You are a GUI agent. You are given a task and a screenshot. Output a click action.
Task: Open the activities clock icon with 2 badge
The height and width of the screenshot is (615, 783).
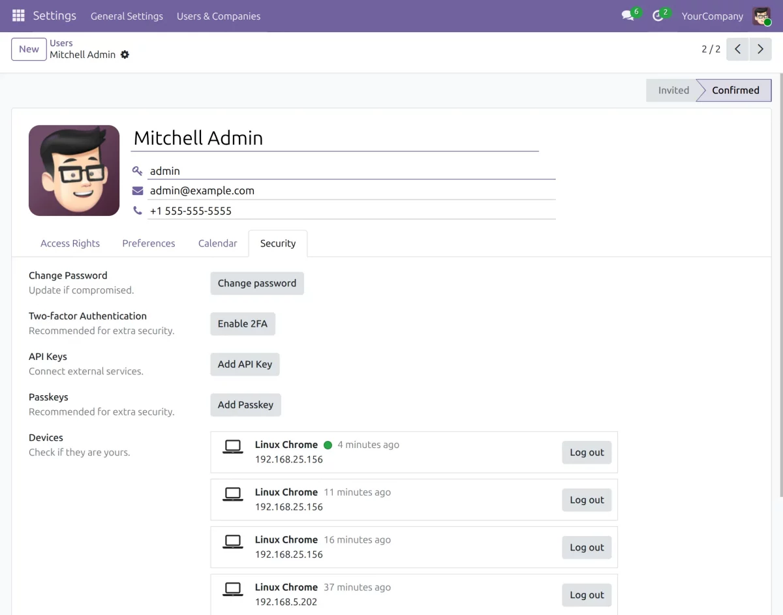click(658, 16)
